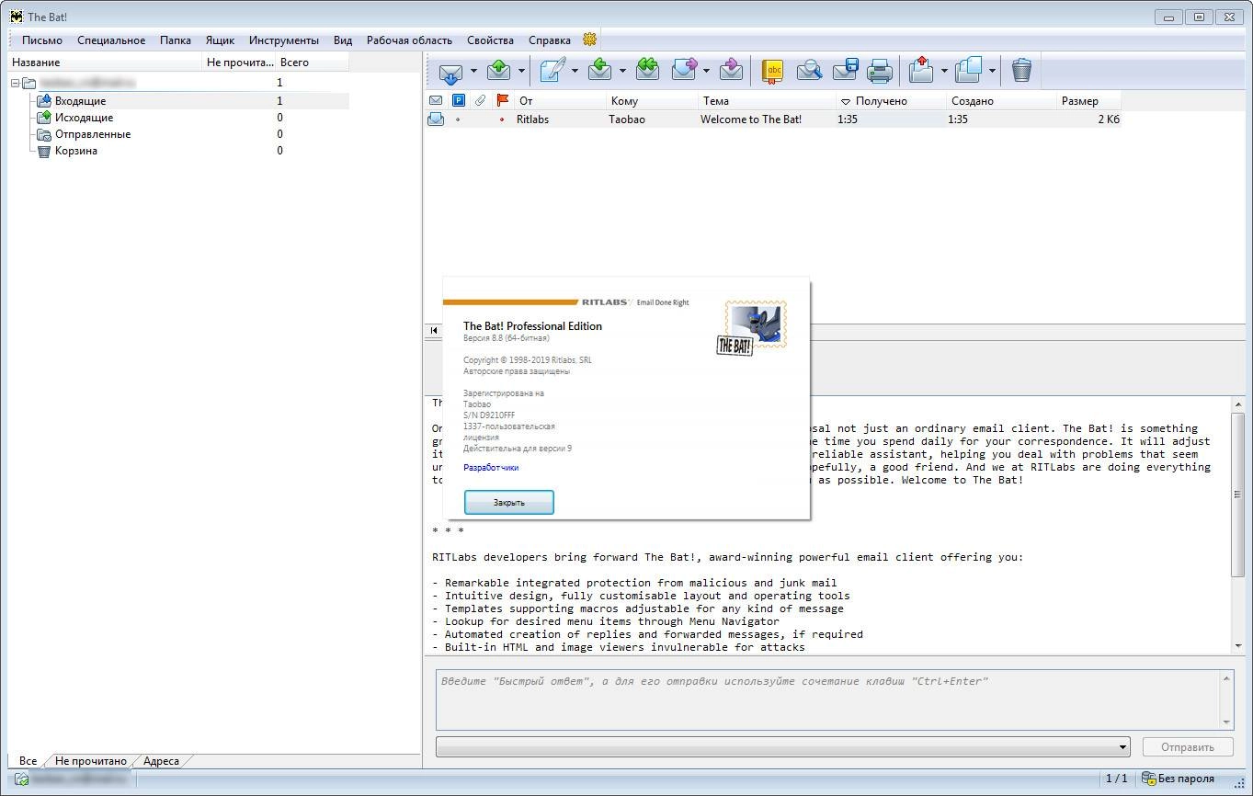Screen dimensions: 1253x796
Task: Sort by the Получено column header
Action: (x=891, y=100)
